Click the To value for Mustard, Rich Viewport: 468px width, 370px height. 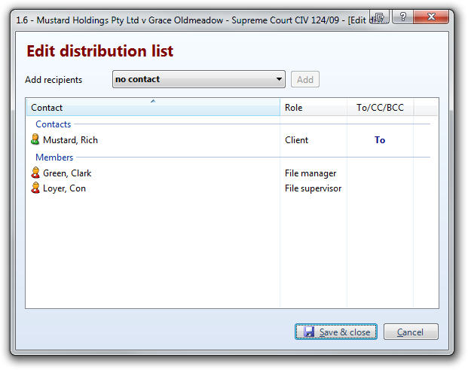(380, 140)
